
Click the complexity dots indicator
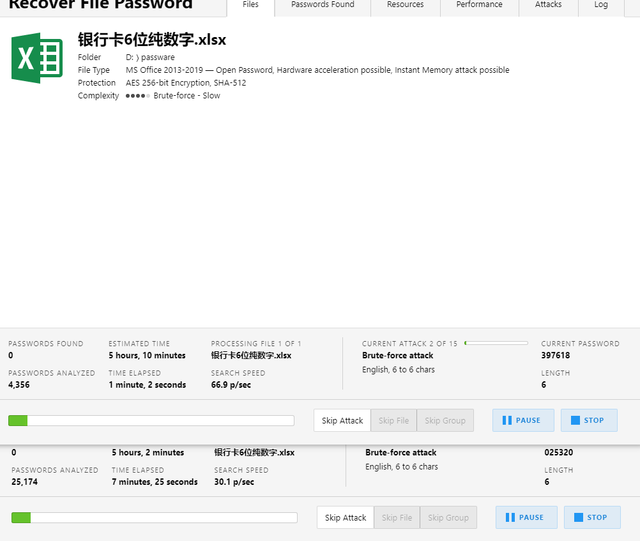pos(138,96)
